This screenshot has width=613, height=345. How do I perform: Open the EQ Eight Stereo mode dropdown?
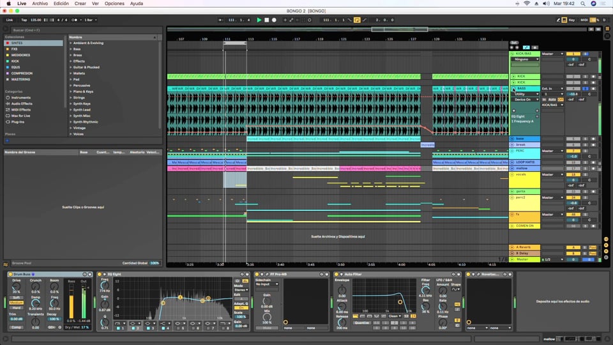click(x=241, y=290)
